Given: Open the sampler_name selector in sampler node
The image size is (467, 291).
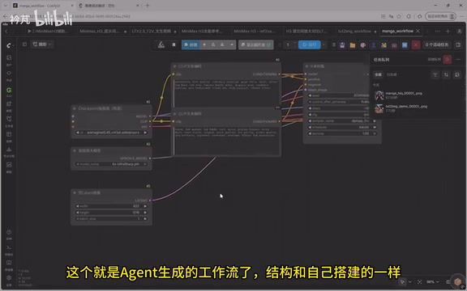Looking at the screenshot, I should click(342, 121).
